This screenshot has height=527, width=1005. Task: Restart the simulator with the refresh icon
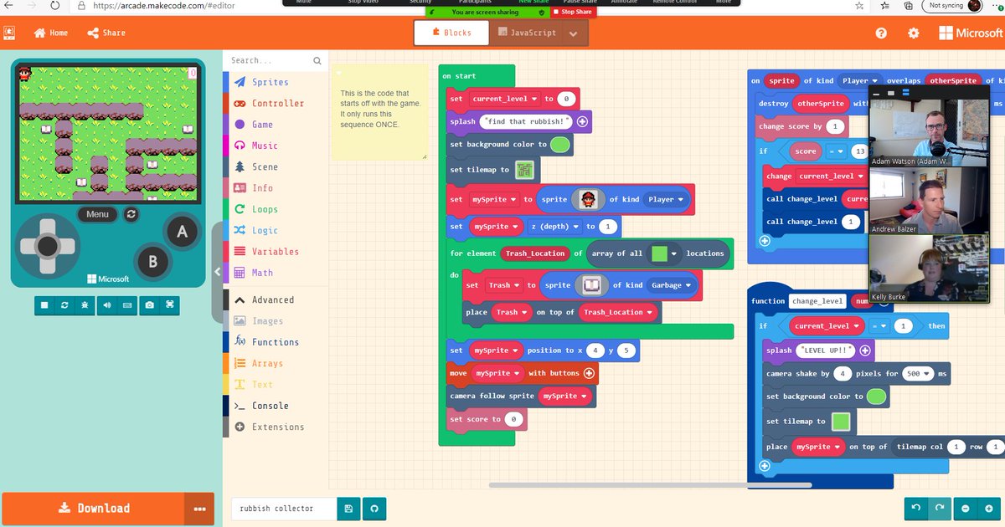(64, 305)
